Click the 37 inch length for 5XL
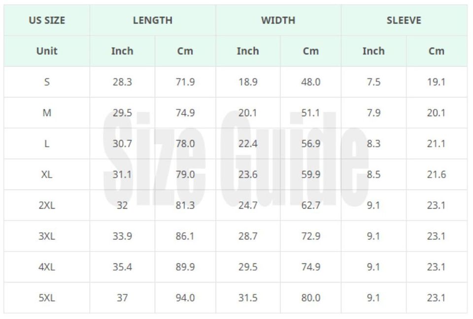 122,298
